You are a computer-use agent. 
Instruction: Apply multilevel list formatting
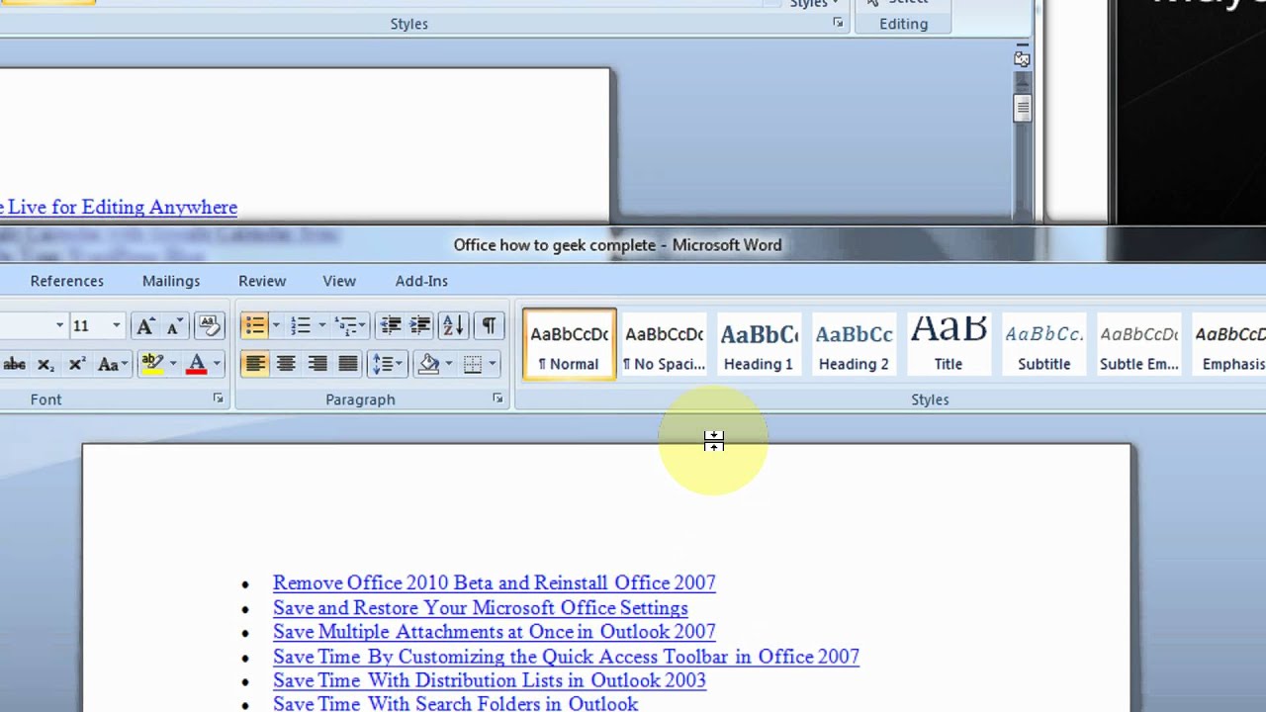coord(346,325)
